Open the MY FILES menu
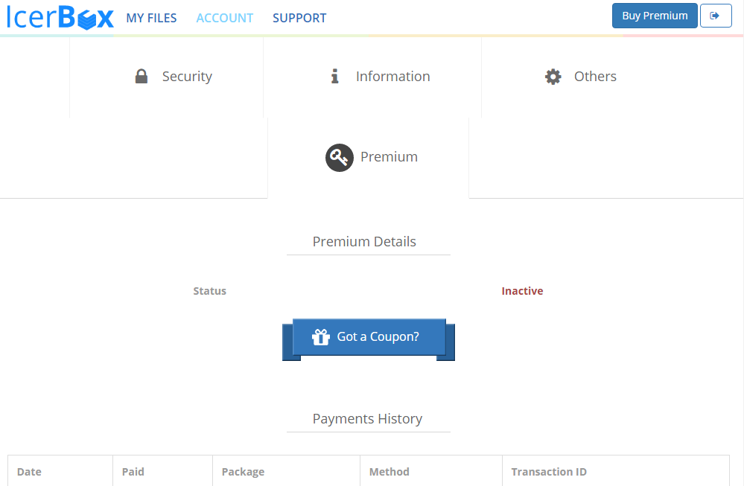This screenshot has width=744, height=486. (151, 18)
